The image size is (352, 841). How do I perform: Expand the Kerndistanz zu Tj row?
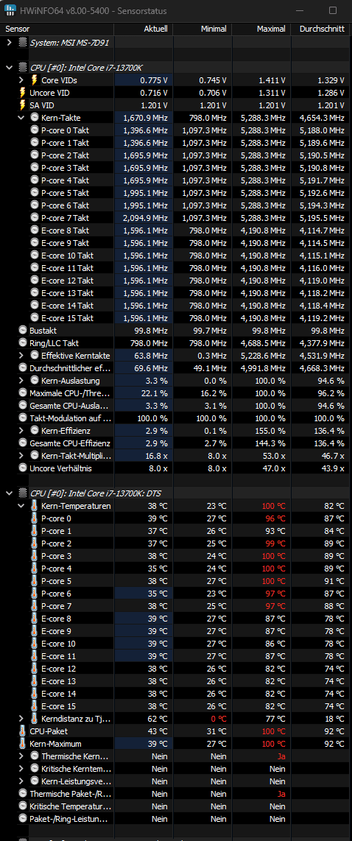(21, 718)
